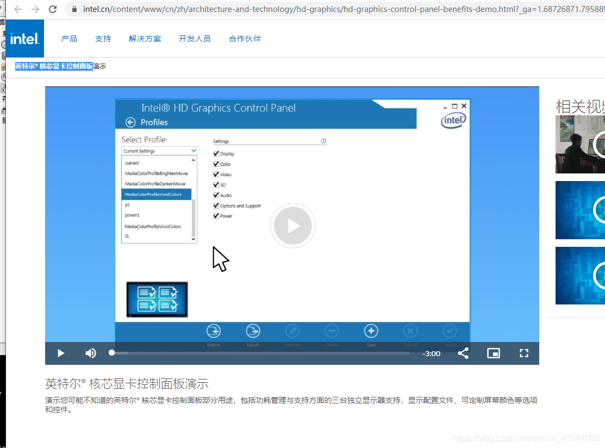605x448 pixels.
Task: Open the 合作伙伴 menu
Action: [x=245, y=39]
